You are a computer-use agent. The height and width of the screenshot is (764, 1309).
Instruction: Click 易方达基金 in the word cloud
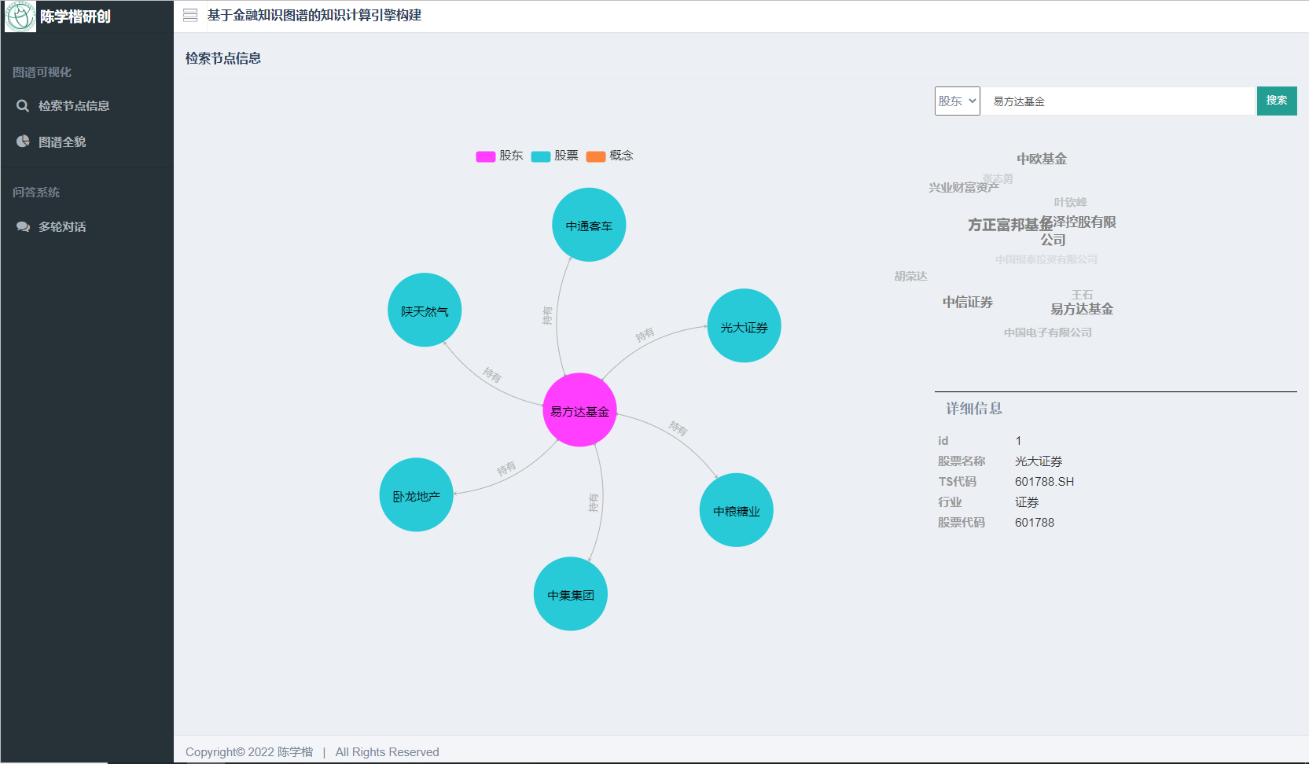1082,309
